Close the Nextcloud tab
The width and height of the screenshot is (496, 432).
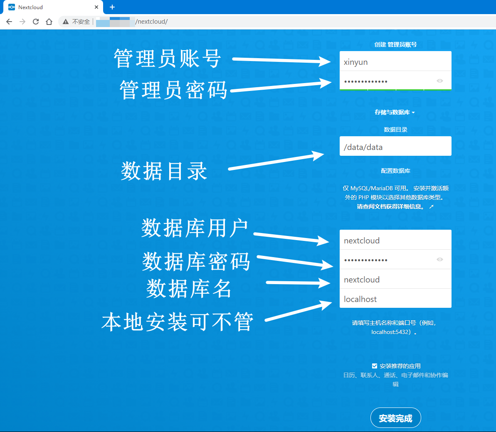click(96, 7)
